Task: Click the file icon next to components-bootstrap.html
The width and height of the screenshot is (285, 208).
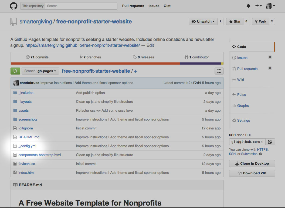Action: pos(15,155)
